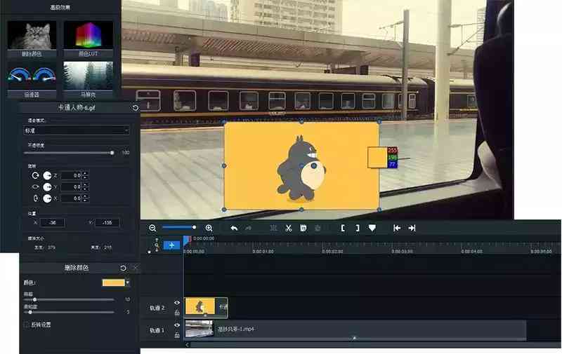Select the remove color effect cat thumbnail
562x354 pixels.
pos(32,35)
